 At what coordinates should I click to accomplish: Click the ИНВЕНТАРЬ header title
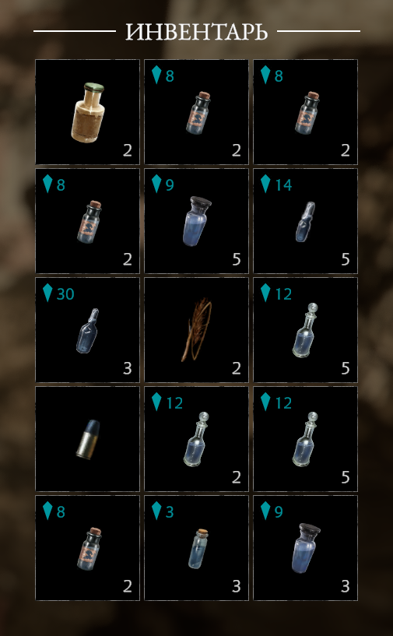click(196, 31)
